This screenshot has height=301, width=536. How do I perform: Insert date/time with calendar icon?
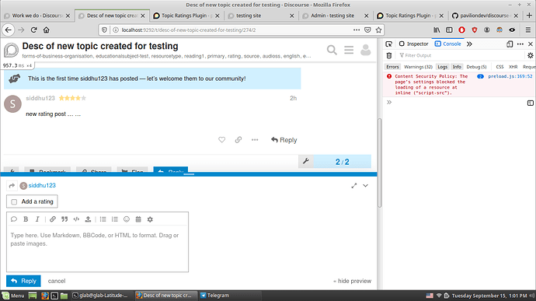click(138, 219)
